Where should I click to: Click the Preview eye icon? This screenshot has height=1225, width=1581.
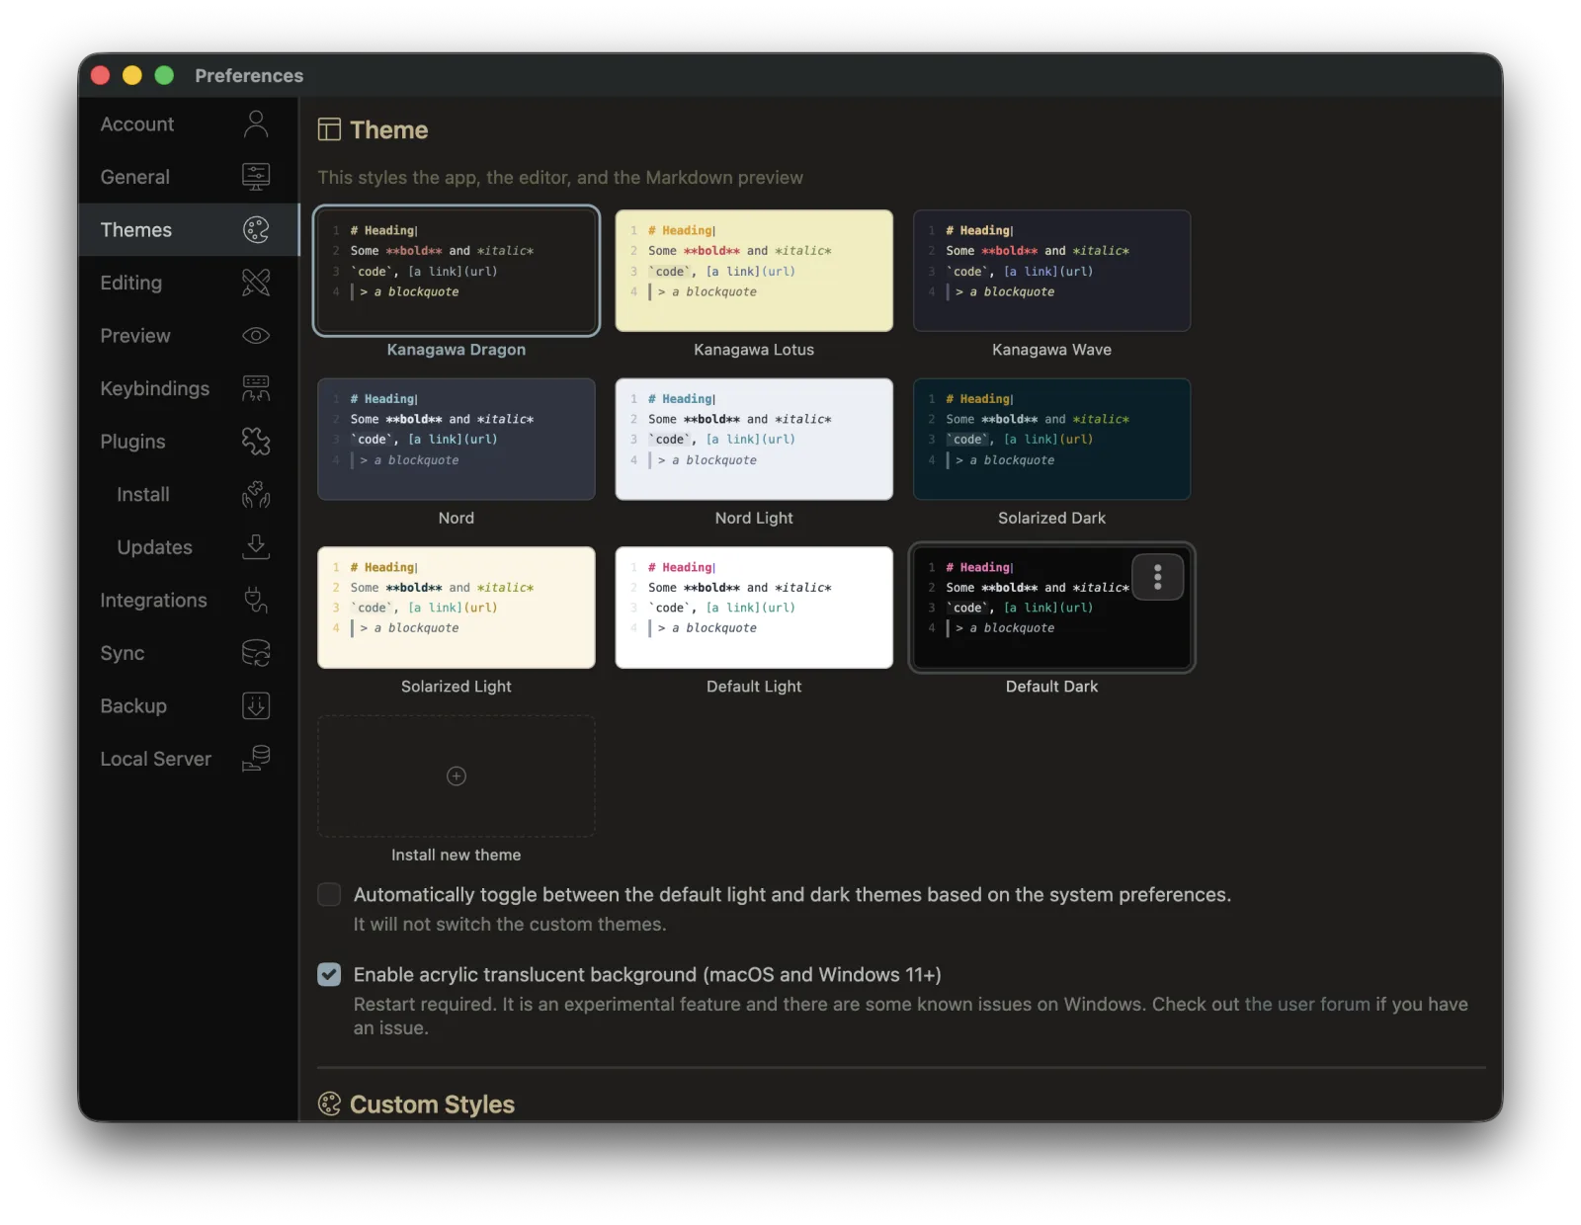click(256, 336)
